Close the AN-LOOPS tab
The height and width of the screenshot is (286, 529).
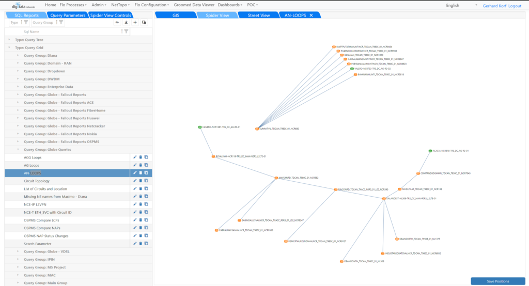pos(311,15)
